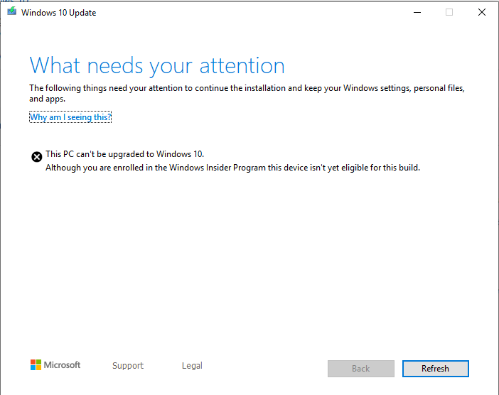This screenshot has width=499, height=395.
Task: Click the 'What needs your attention' heading
Action: tap(157, 66)
